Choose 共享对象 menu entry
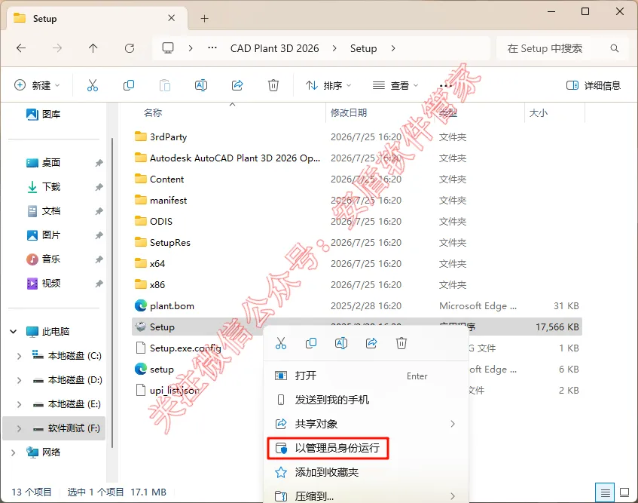This screenshot has height=503, width=638. click(366, 424)
